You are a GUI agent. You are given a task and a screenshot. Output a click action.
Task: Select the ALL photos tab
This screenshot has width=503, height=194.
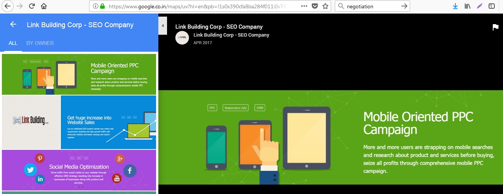coord(13,43)
